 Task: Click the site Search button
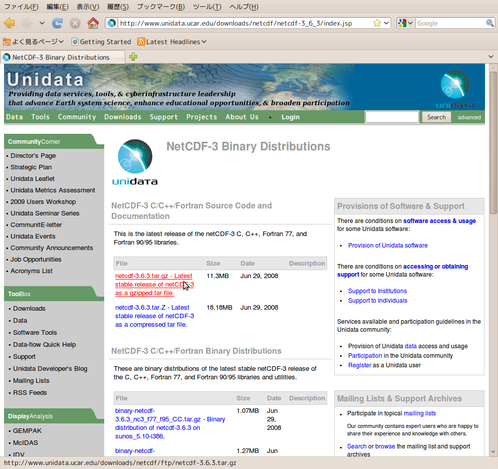pos(436,117)
